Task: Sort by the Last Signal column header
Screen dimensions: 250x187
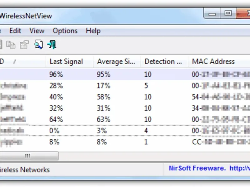Action: (x=66, y=62)
